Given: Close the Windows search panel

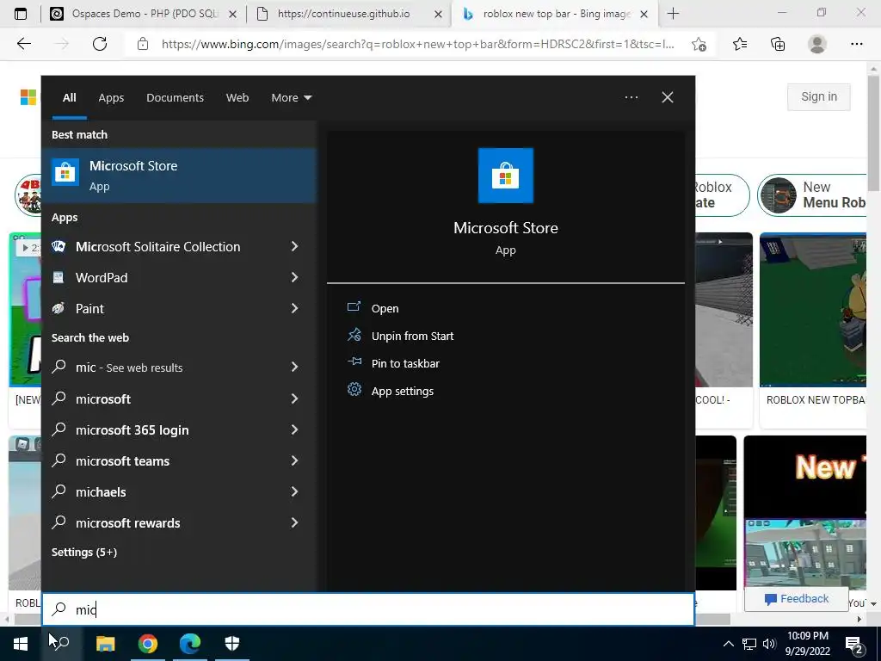Looking at the screenshot, I should (x=668, y=97).
